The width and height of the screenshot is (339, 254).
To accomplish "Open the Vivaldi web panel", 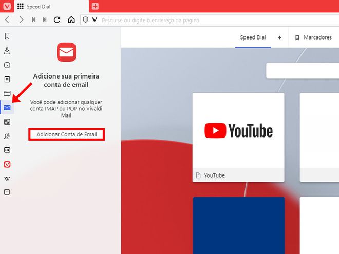I will pyautogui.click(x=7, y=164).
